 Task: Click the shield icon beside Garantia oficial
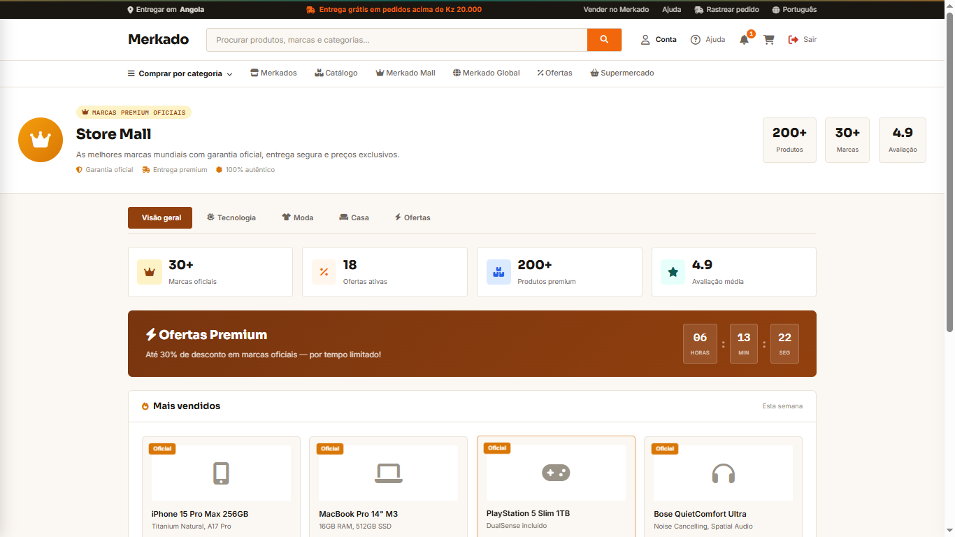pyautogui.click(x=80, y=170)
